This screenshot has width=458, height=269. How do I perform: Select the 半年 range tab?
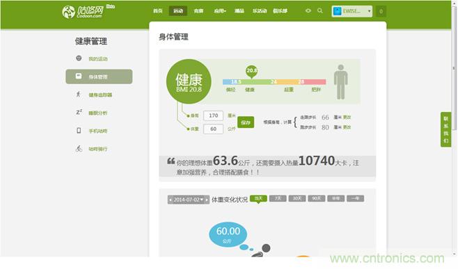click(336, 199)
